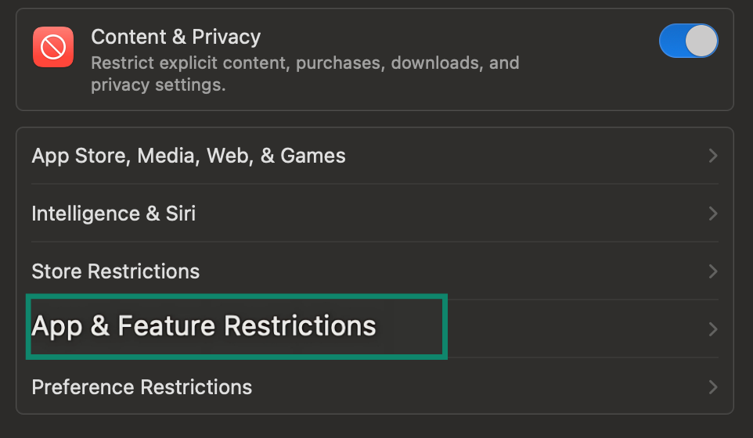Screen dimensions: 753x438
Task: Click the blue part of the privacy switch
Action: (673, 41)
